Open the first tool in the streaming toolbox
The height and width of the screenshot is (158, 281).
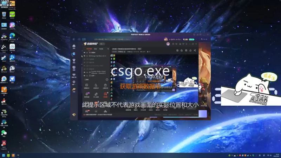[86, 86]
